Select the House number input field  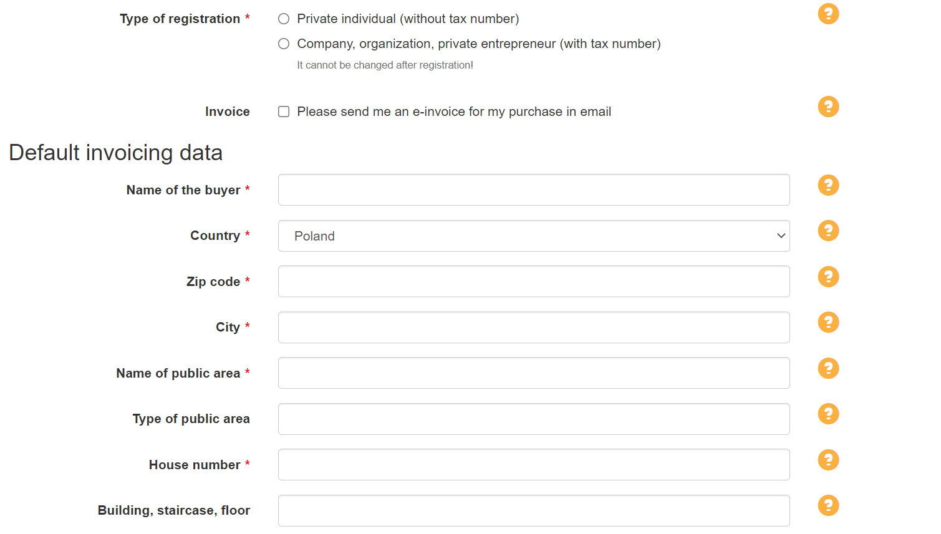[533, 465]
